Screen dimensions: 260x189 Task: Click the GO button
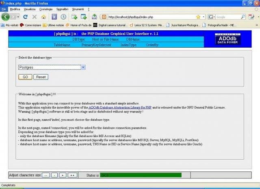tap(25, 77)
